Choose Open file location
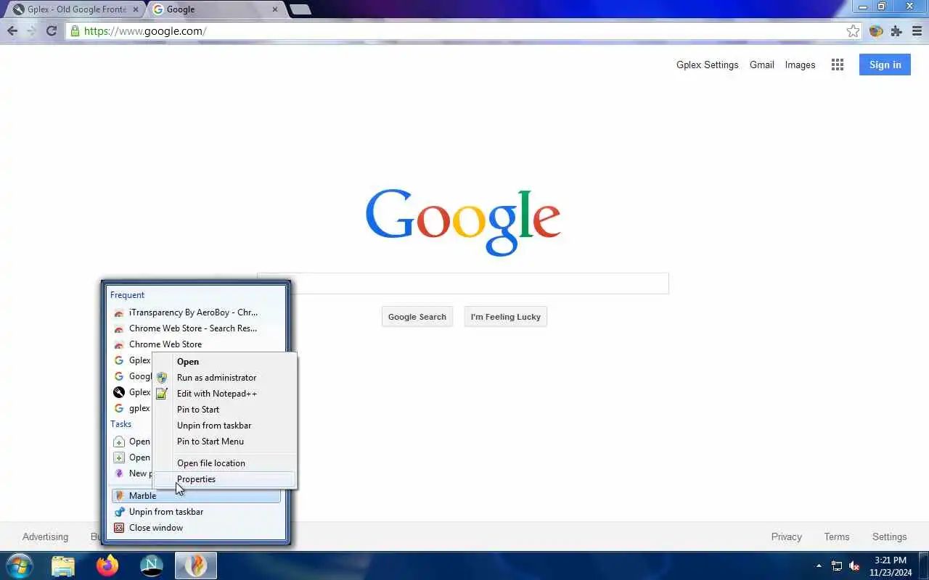Screen dimensions: 929x580 coord(225,463)
